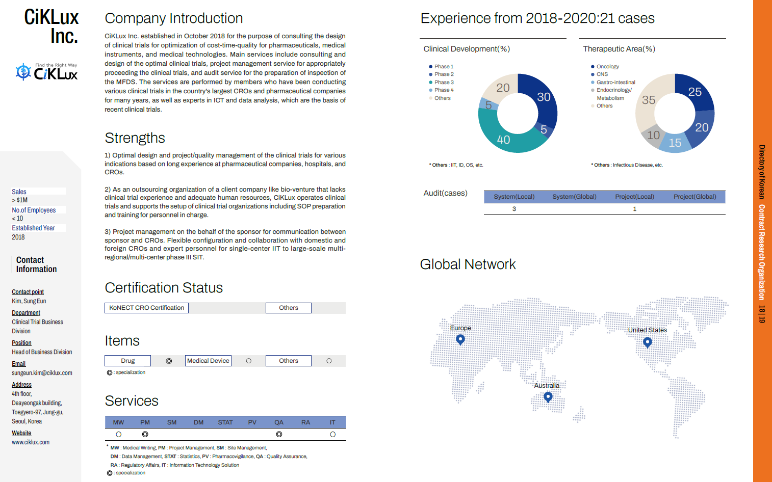Screen dimensions: 772x482
Task: Click the Others box under Certification Status
Action: (x=289, y=308)
